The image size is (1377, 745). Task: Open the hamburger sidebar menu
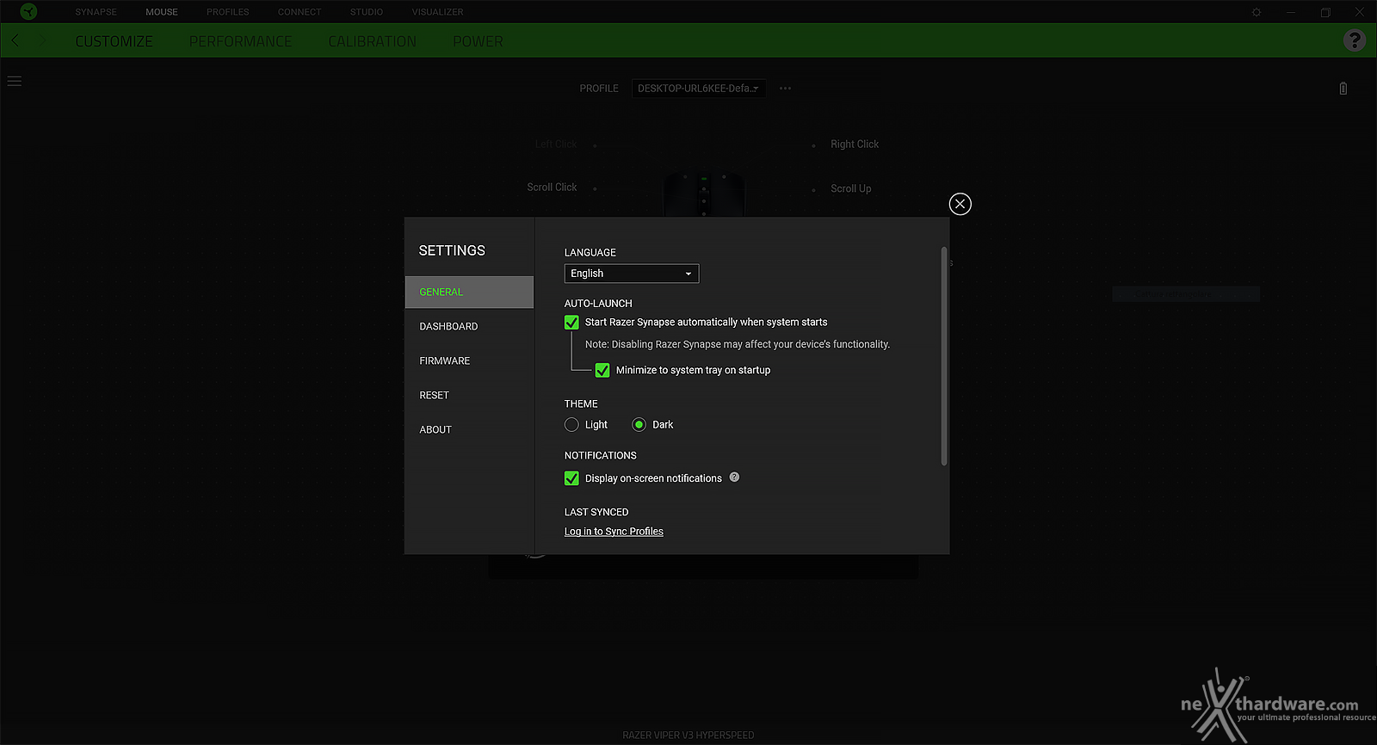15,81
